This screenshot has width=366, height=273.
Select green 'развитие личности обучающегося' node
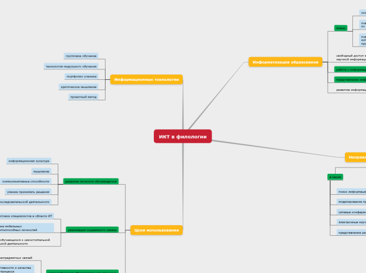pyautogui.click(x=90, y=181)
